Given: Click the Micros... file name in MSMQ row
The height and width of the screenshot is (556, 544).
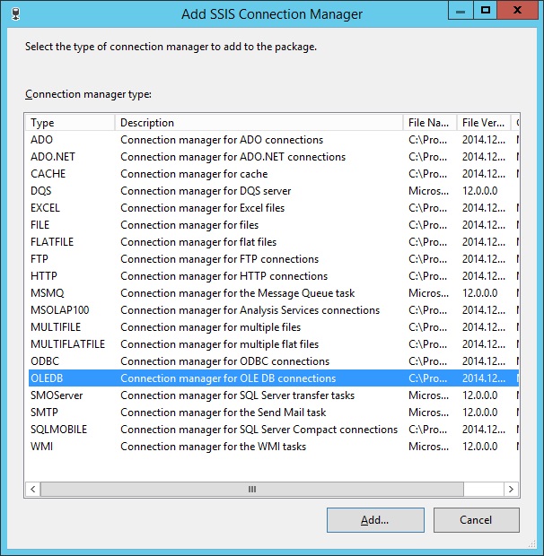Looking at the screenshot, I should 429,293.
